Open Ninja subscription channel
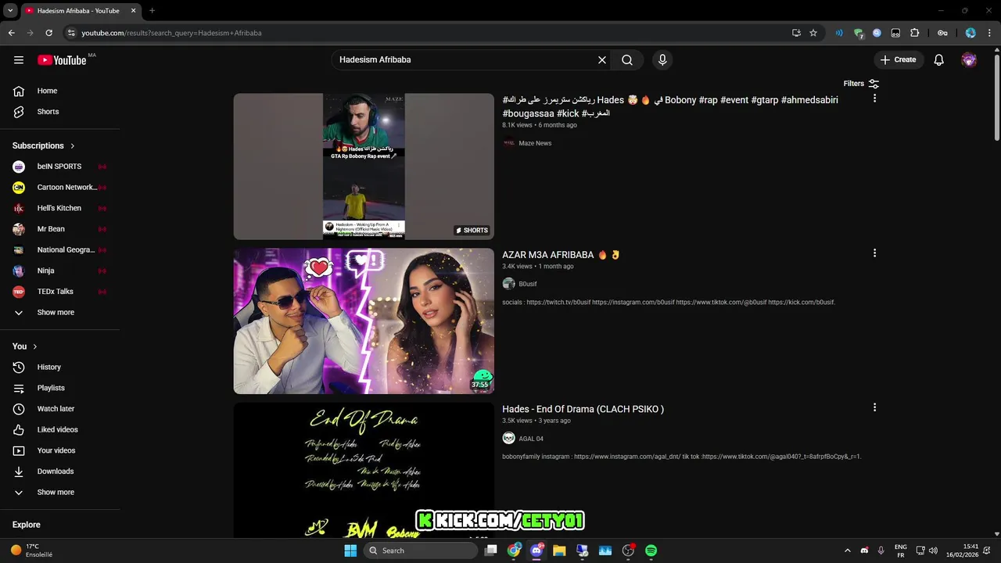 click(59, 271)
